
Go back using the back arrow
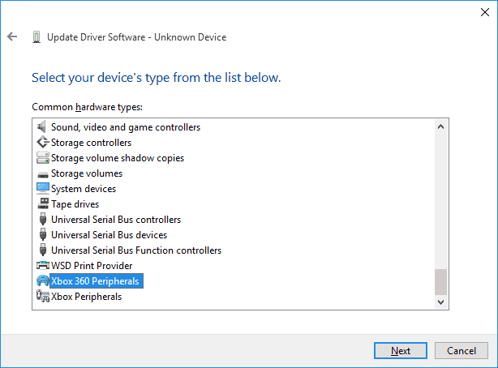(12, 36)
